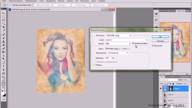192x108 pixels.
Task: Select the 3D Camera Orbit tool
Action: click(4, 81)
